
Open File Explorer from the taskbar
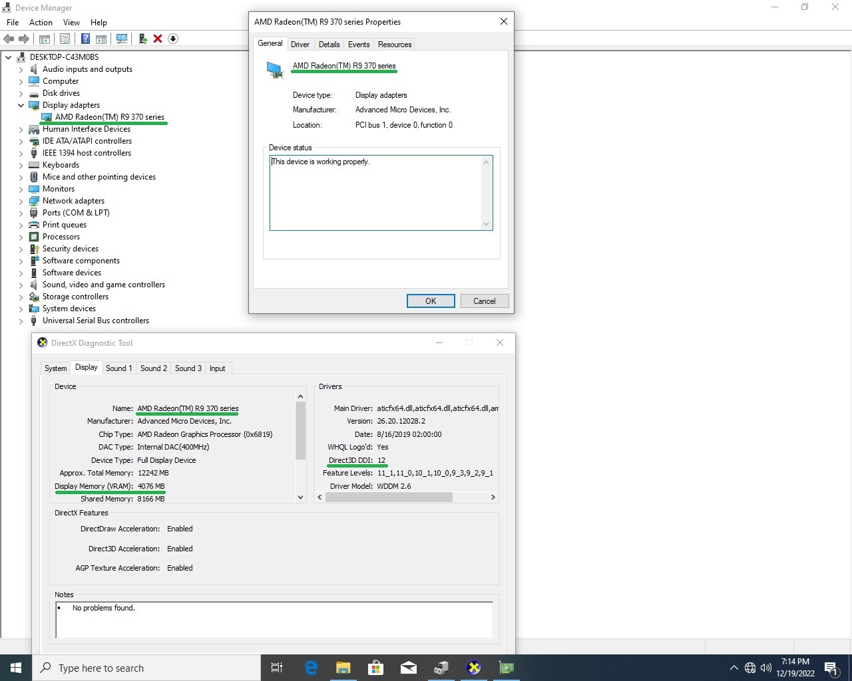[343, 668]
